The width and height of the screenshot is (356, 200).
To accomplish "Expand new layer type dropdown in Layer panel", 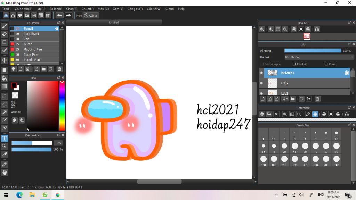I will click(287, 99).
